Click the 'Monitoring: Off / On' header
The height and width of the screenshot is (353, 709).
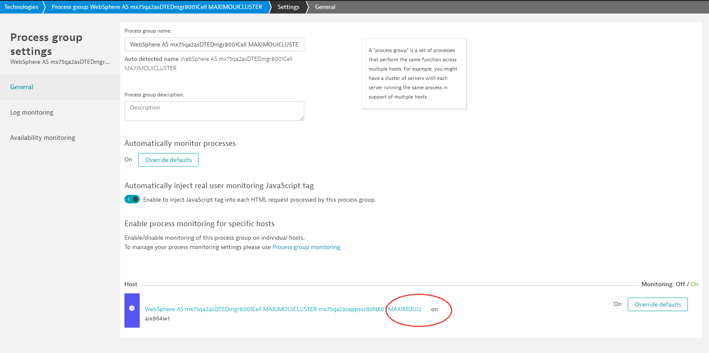(x=670, y=284)
